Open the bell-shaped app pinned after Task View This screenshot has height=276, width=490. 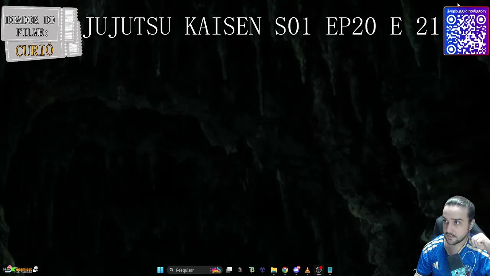tap(240, 270)
